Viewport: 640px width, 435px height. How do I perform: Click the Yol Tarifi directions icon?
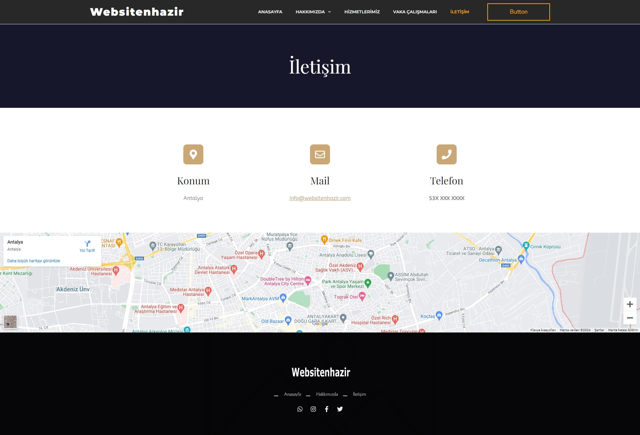pos(87,244)
